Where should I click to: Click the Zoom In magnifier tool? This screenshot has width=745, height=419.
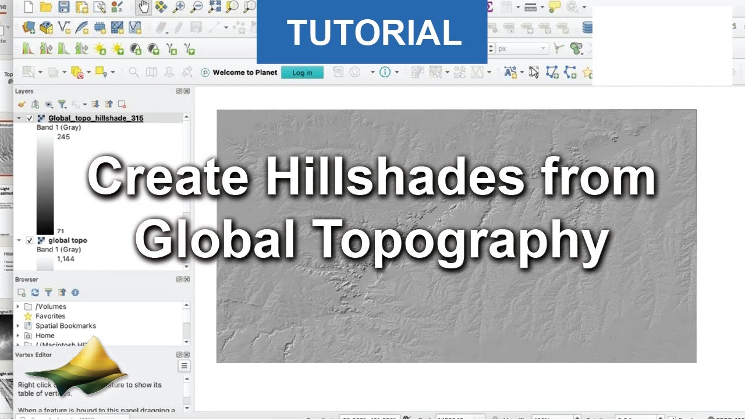click(x=179, y=7)
